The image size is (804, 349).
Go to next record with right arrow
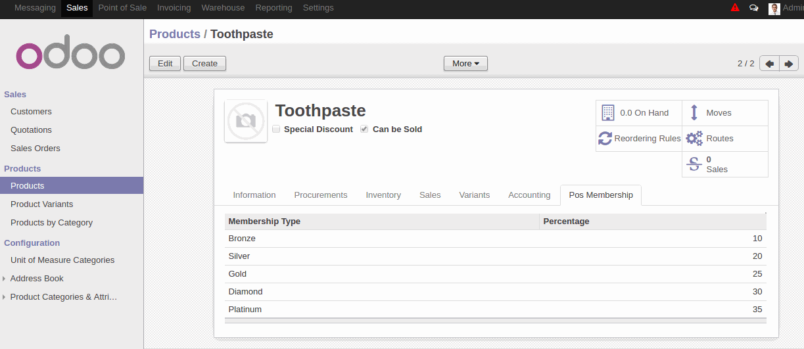789,64
